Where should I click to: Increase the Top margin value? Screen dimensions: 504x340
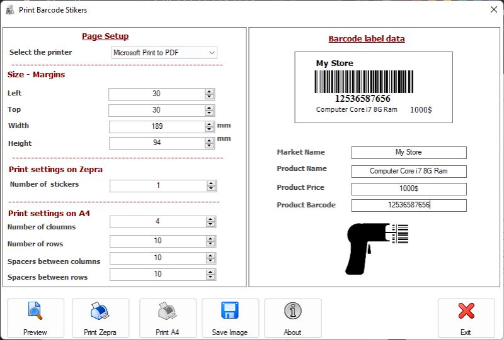click(209, 107)
